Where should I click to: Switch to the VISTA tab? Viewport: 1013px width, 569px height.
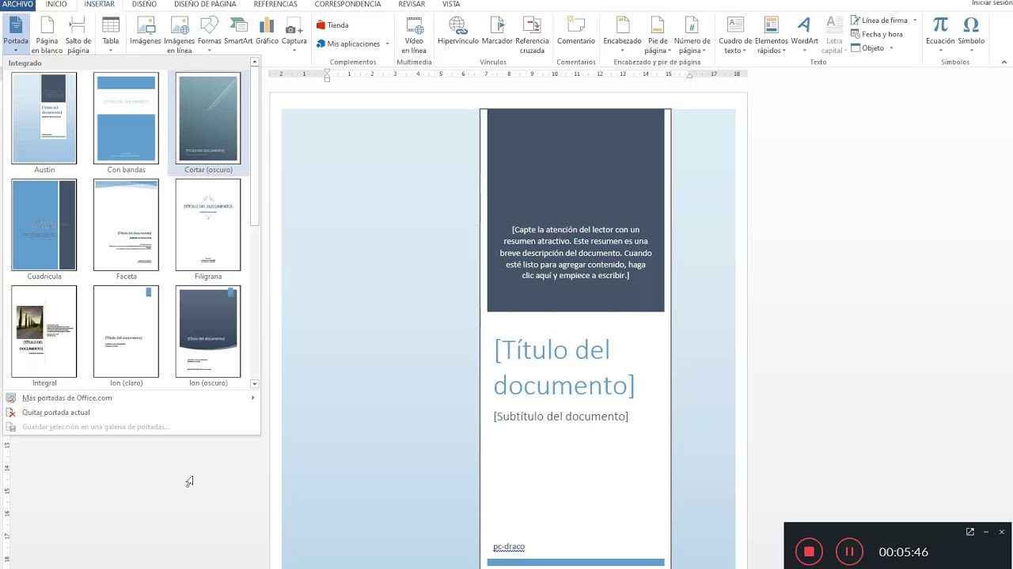point(451,5)
